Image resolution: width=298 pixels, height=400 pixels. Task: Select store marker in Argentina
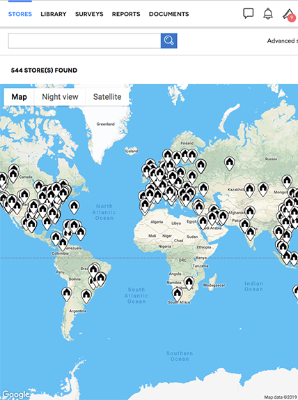[86, 297]
